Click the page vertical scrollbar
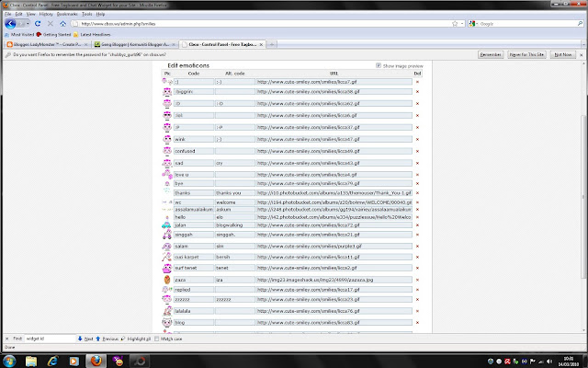The height and width of the screenshot is (368, 588). pos(584,197)
